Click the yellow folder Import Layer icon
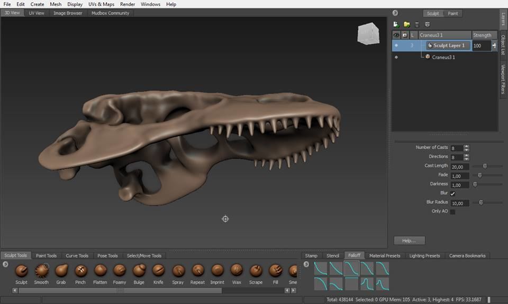This screenshot has width=508, height=304. pos(406,25)
